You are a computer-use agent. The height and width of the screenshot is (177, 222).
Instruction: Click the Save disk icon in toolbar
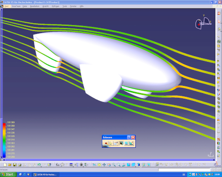coord(15,165)
